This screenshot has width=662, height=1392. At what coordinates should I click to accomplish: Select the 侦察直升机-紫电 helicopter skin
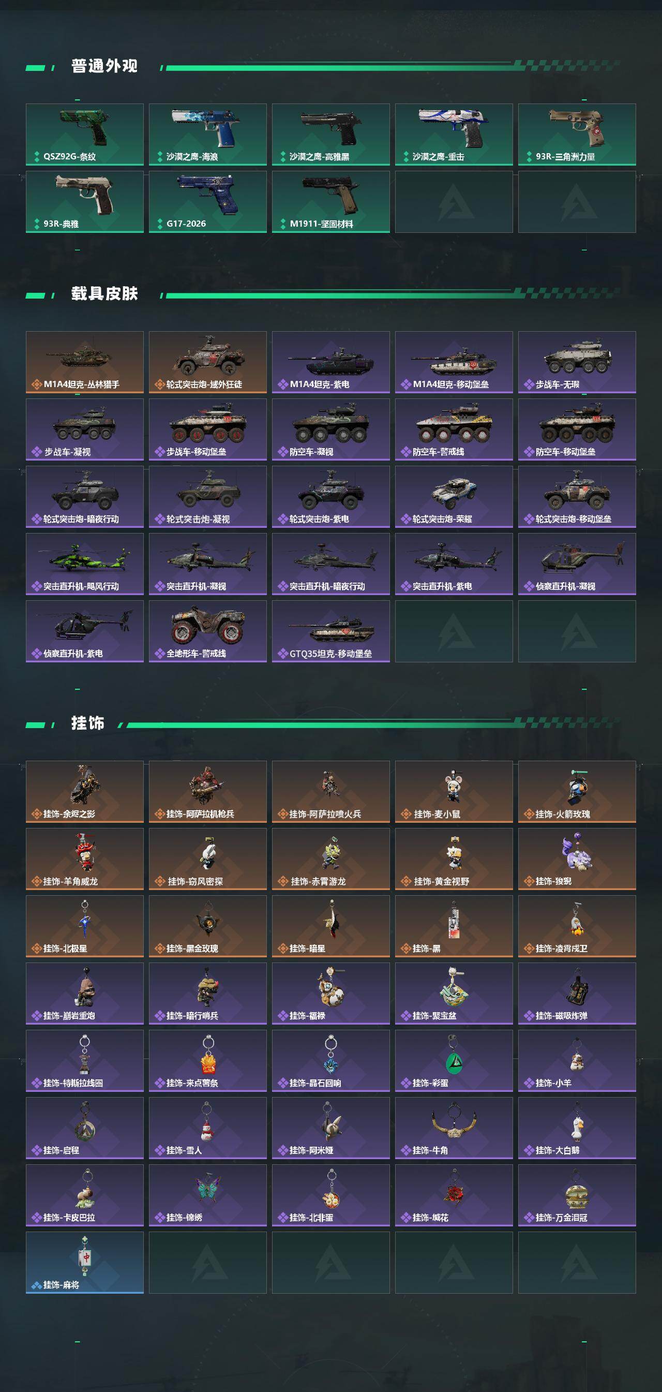tap(85, 631)
